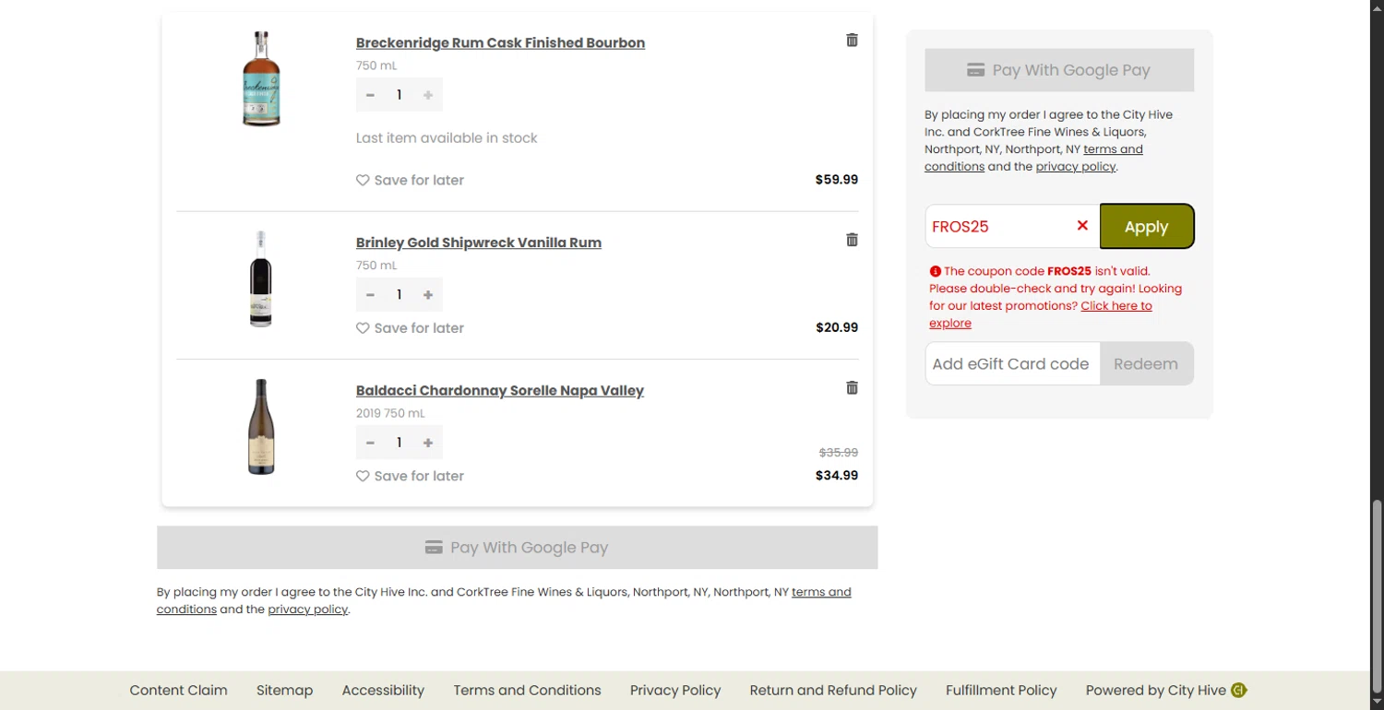Click the scrollbar down arrow
Screen dimensions: 1384x710
[1377, 702]
